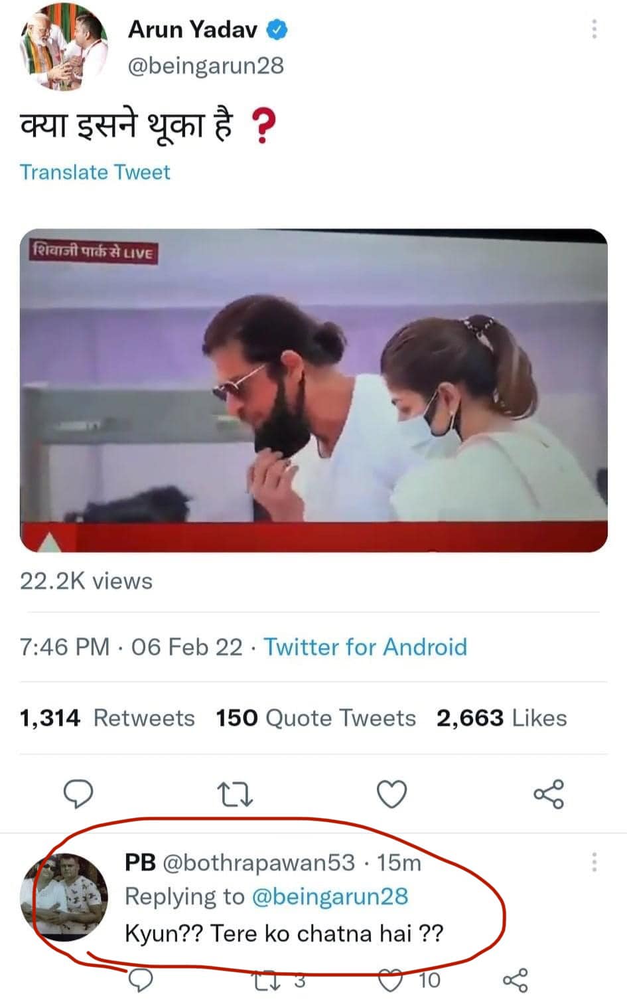
Task: Open PB's profile avatar in the reply
Action: [x=64, y=896]
